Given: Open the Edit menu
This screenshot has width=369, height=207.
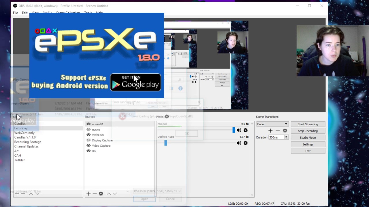Looking at the screenshot, I should pyautogui.click(x=25, y=13).
